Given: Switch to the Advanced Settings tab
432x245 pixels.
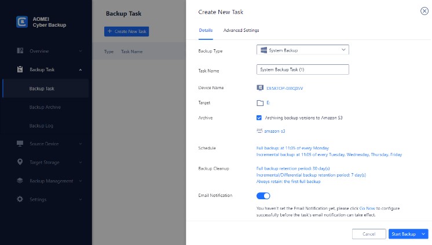Looking at the screenshot, I should click(241, 30).
